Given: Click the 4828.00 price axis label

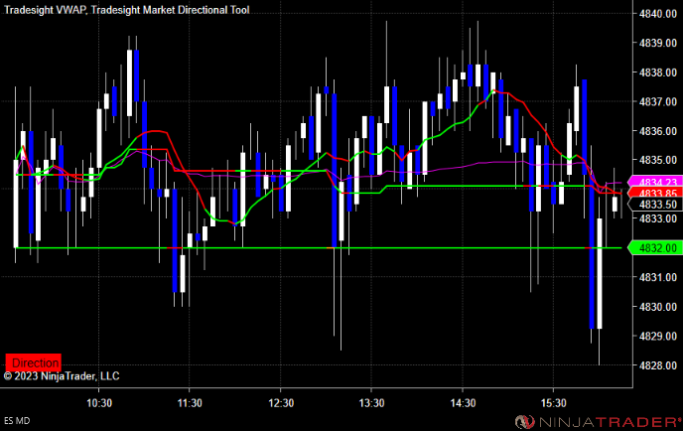Looking at the screenshot, I should point(658,365).
